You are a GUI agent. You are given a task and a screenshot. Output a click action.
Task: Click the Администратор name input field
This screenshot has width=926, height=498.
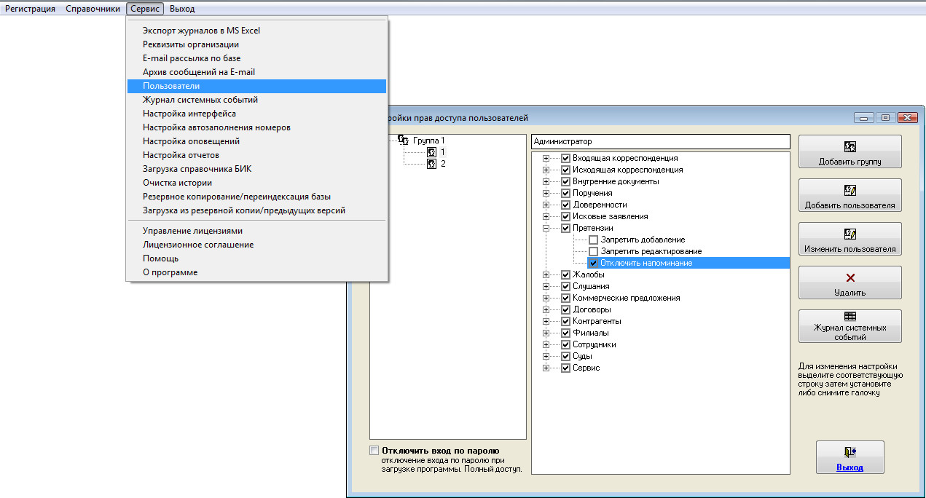tap(661, 141)
